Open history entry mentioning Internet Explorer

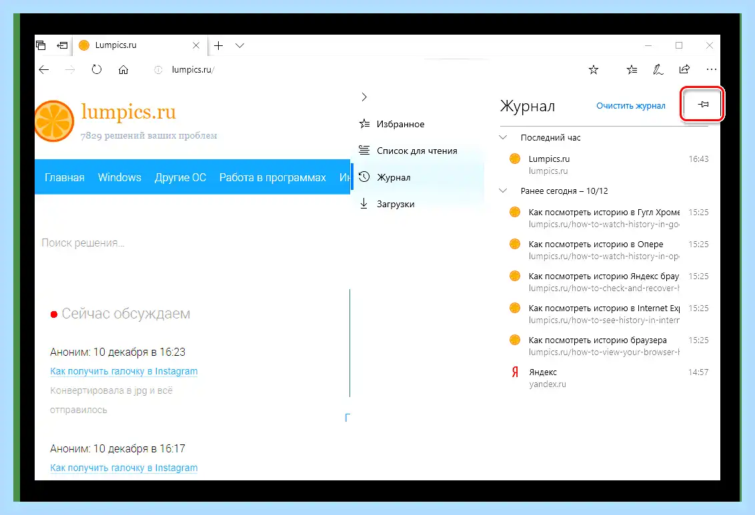609,314
